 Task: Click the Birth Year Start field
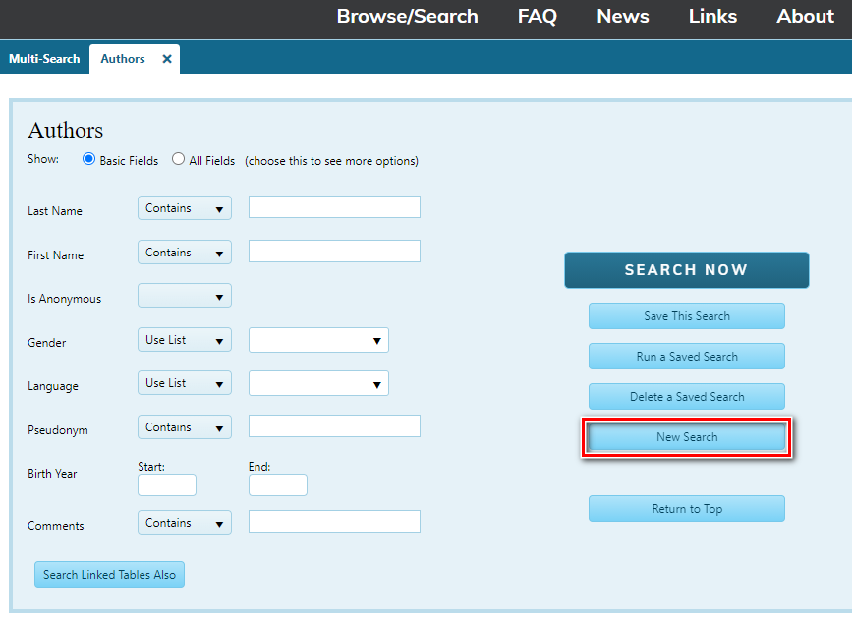click(x=167, y=485)
